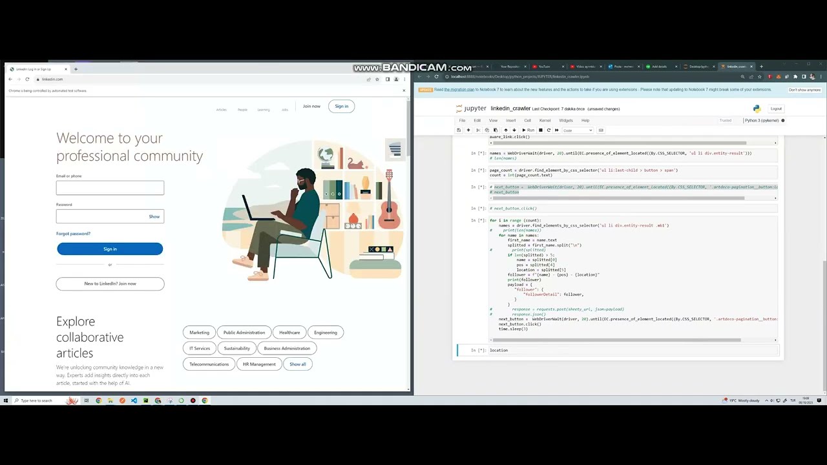The height and width of the screenshot is (465, 827).
Task: Open the Forgot password link
Action: (73, 234)
